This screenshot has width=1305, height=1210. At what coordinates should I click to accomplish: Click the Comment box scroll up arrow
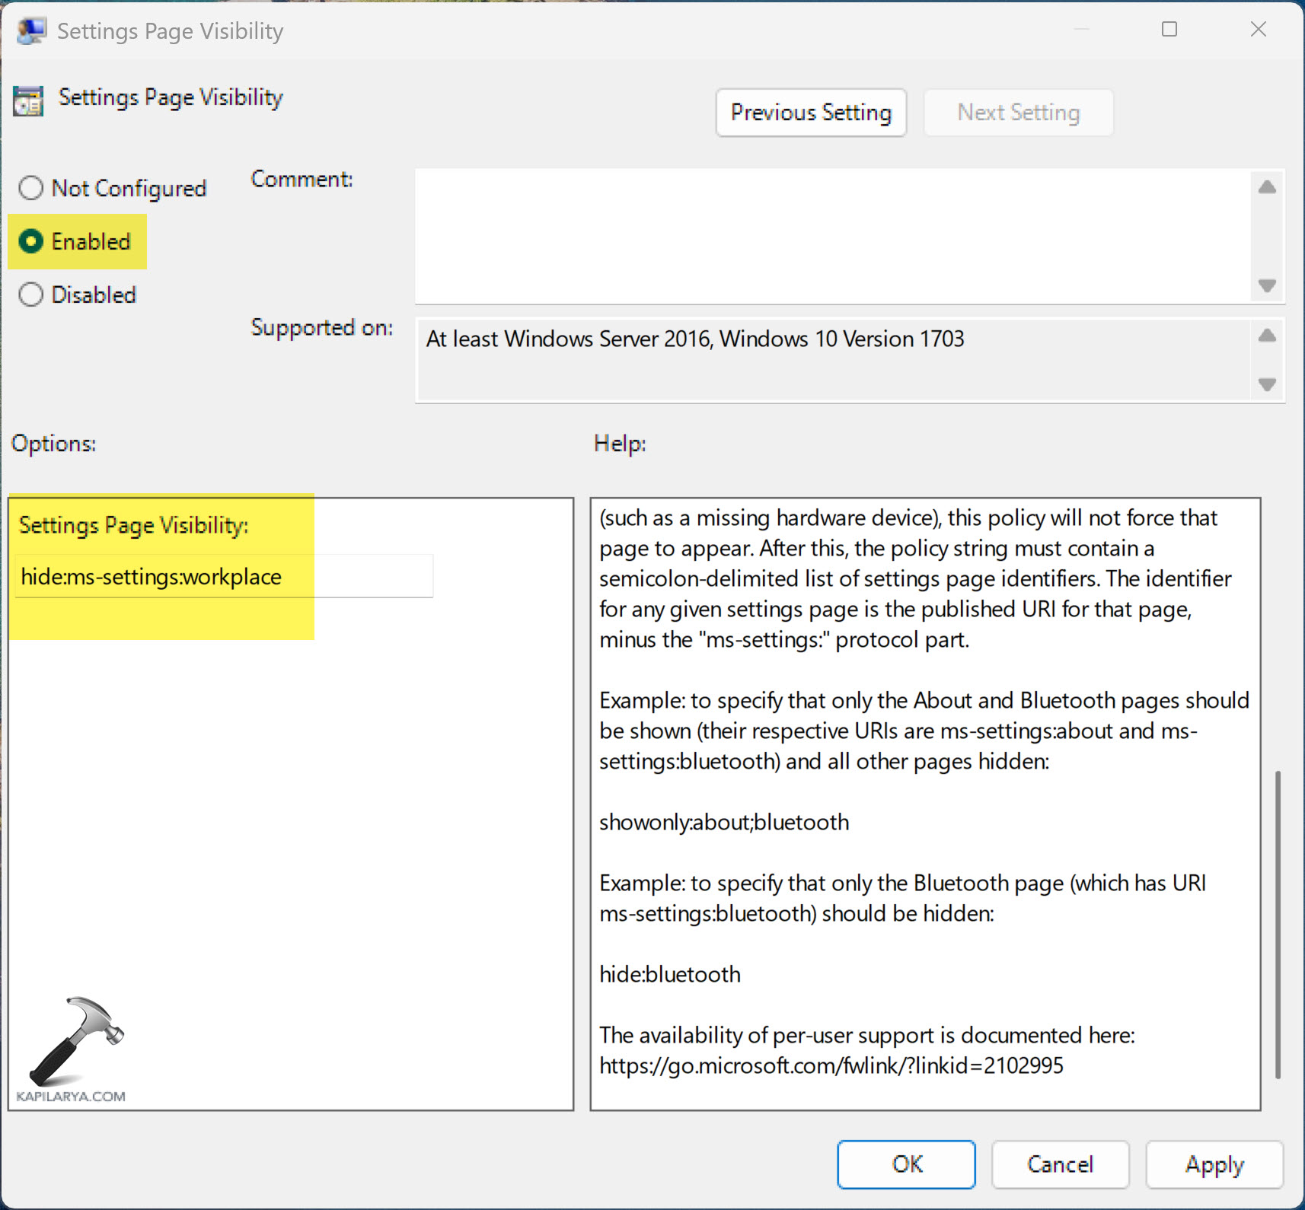click(1266, 186)
